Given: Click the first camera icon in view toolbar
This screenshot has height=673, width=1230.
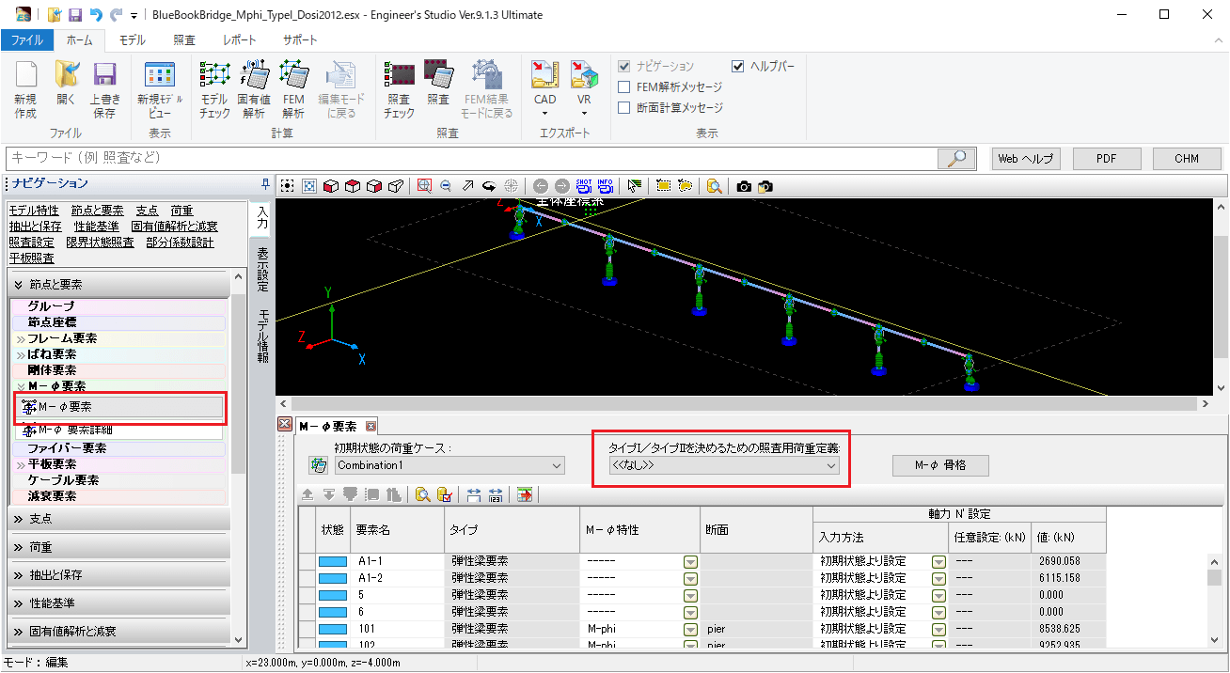Looking at the screenshot, I should 744,186.
